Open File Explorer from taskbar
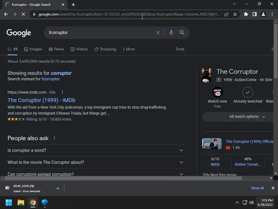This screenshot has height=209, width=278. click(21, 202)
